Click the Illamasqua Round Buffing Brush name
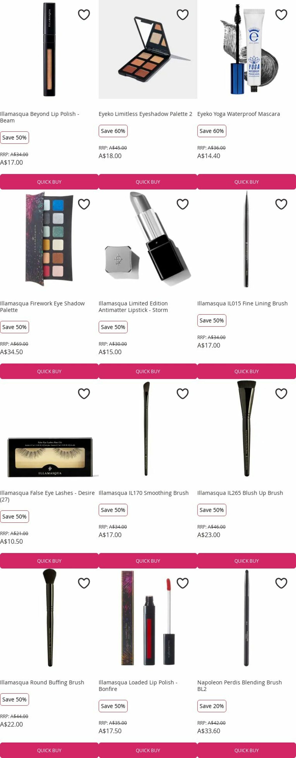The height and width of the screenshot is (758, 296). tap(42, 682)
